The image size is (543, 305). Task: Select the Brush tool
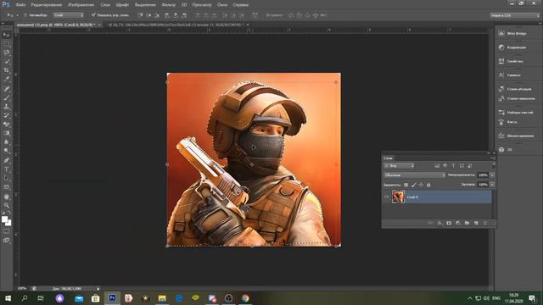click(6, 97)
